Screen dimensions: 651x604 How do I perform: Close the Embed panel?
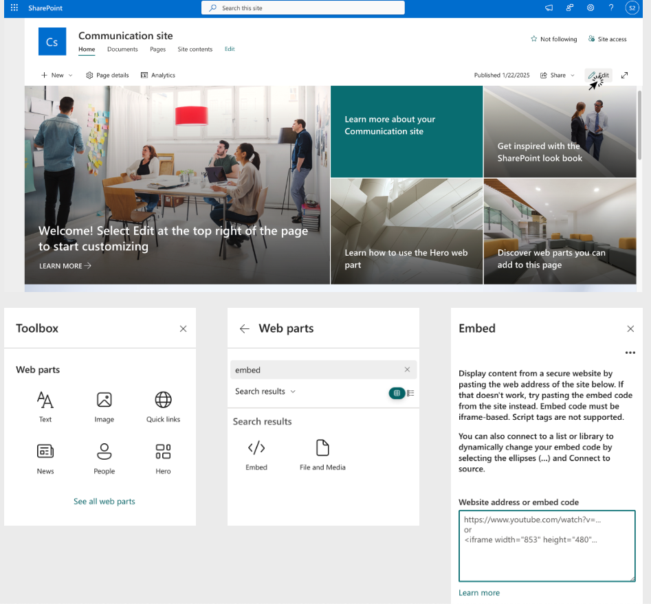(x=630, y=328)
